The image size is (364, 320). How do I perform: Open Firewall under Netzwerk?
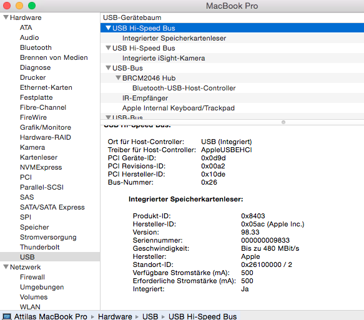click(x=32, y=277)
